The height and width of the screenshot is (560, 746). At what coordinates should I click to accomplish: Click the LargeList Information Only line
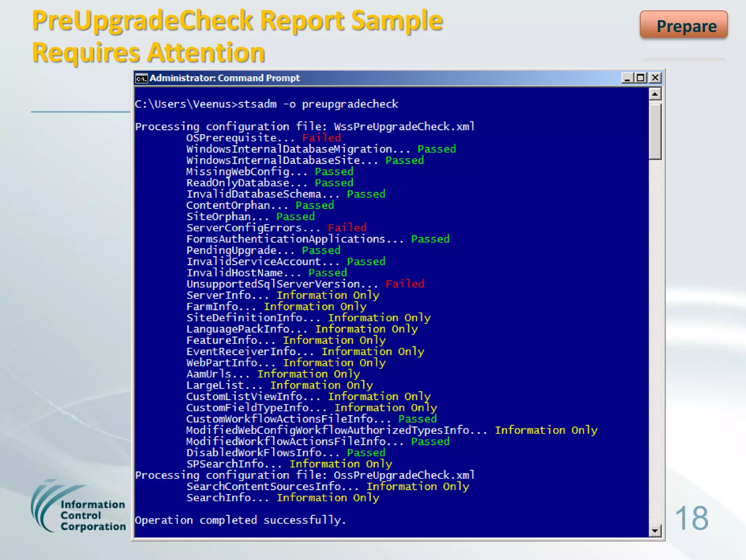pyautogui.click(x=279, y=385)
